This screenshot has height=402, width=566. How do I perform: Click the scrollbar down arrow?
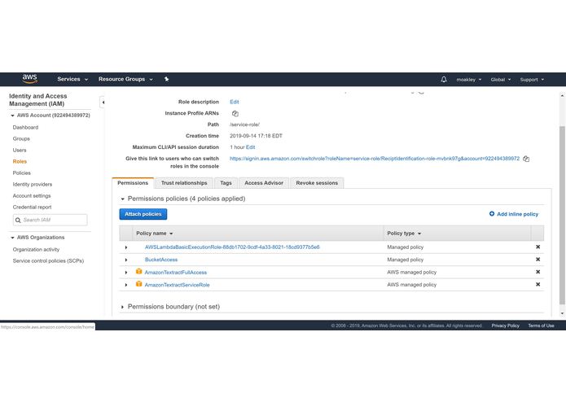(562, 314)
